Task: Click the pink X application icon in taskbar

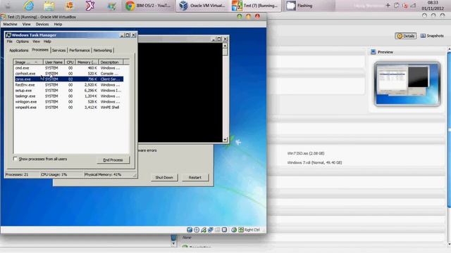Action: coord(90,6)
